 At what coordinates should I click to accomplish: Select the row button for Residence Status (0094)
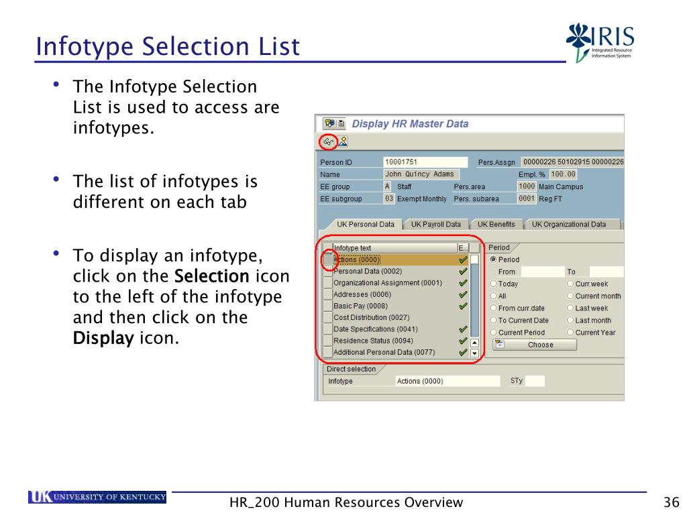click(327, 341)
